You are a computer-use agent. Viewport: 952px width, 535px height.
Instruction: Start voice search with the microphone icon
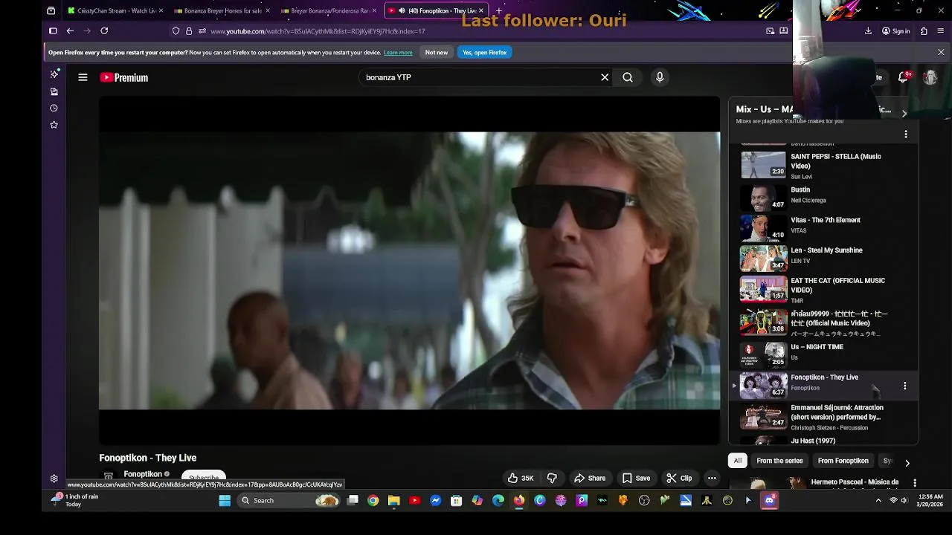[x=660, y=77]
